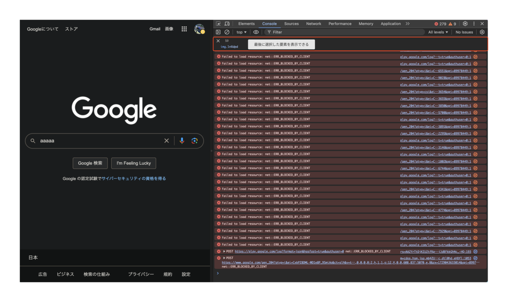This screenshot has width=508, height=302.
Task: Go to the Network tab
Action: tap(314, 24)
